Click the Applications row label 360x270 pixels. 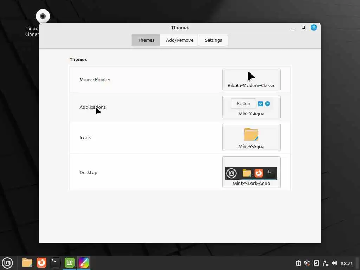(x=92, y=107)
